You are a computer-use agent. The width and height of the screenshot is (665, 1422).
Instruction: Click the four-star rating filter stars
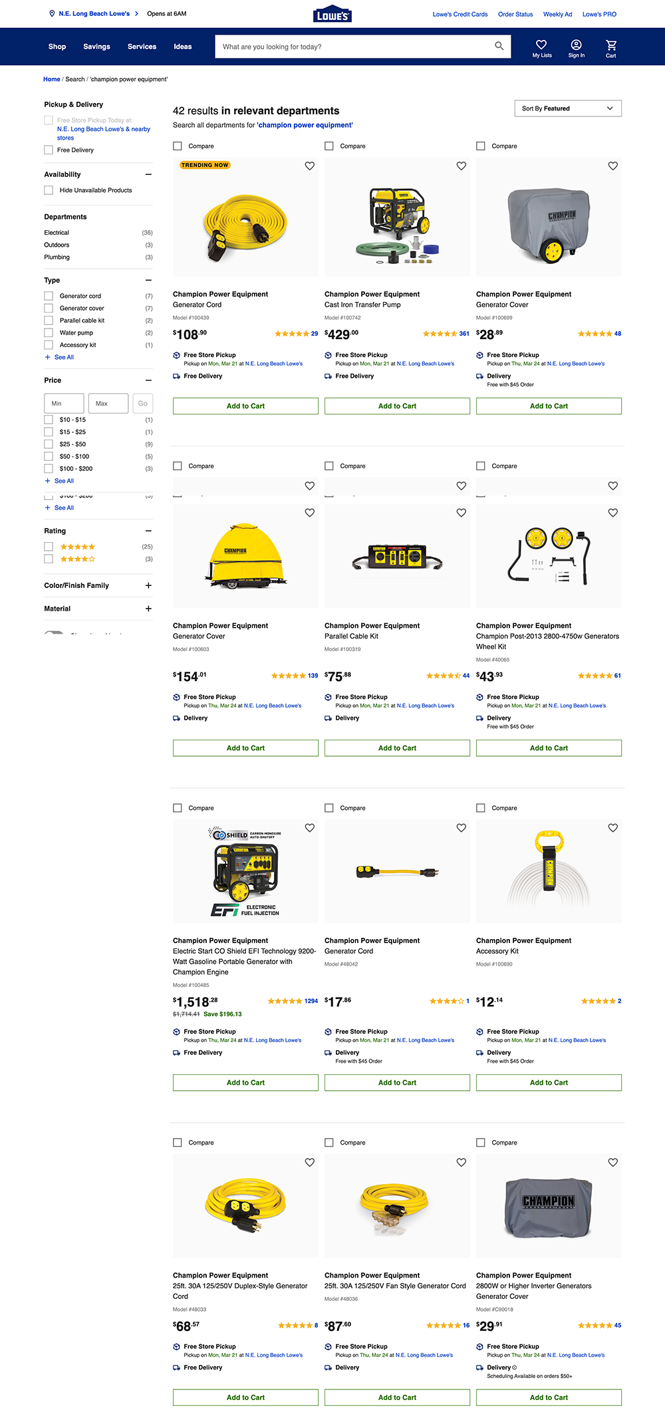click(78, 559)
